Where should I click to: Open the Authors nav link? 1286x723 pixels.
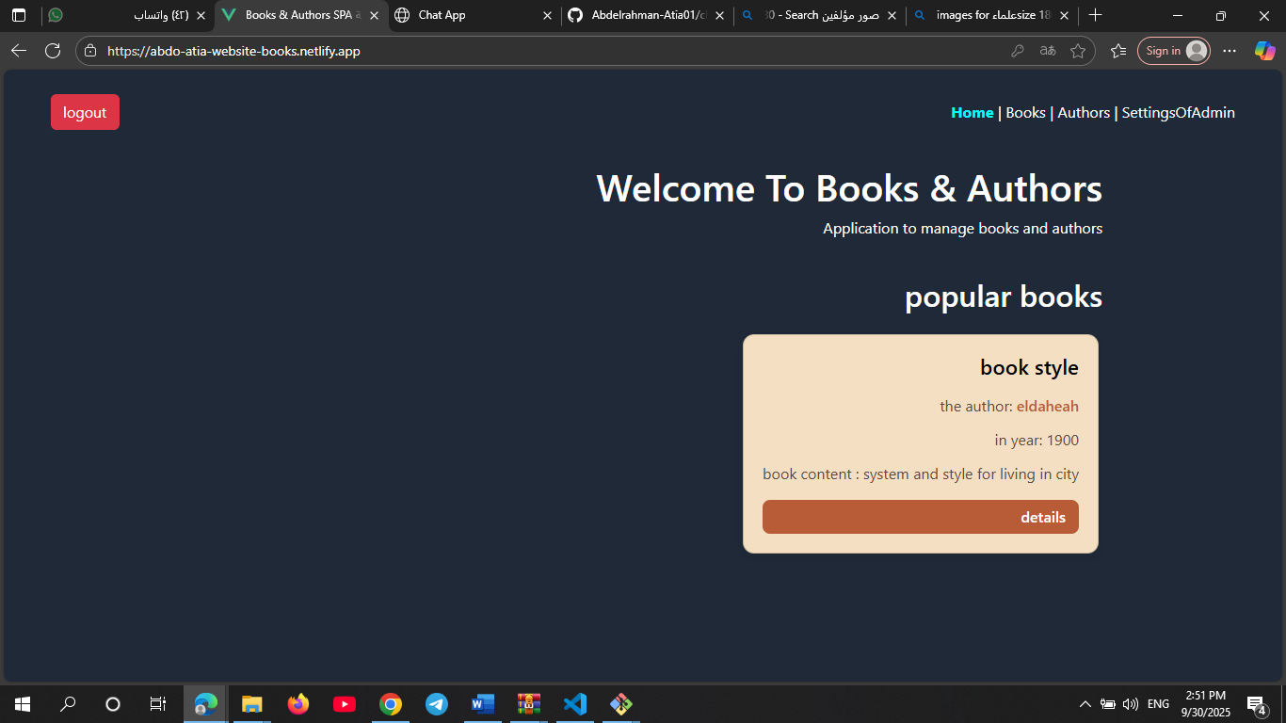(1084, 113)
